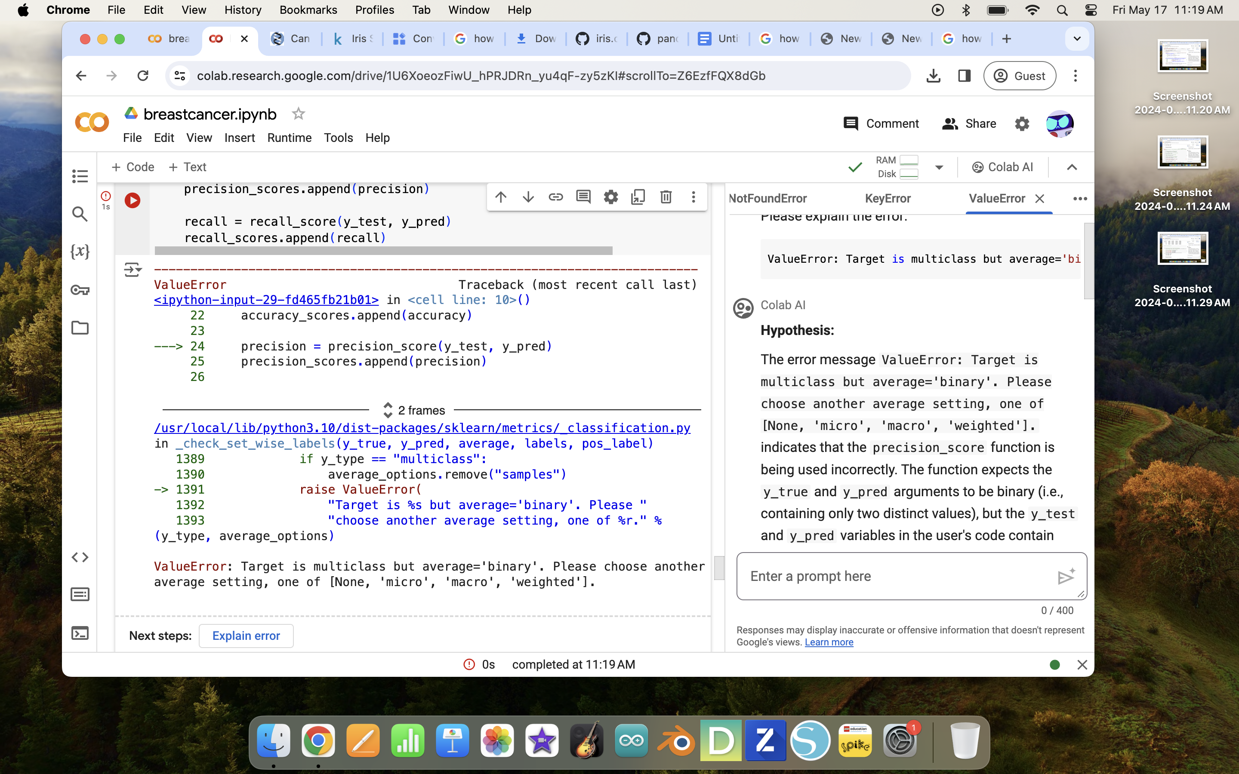Open the Tools menu
This screenshot has width=1239, height=774.
(x=338, y=138)
